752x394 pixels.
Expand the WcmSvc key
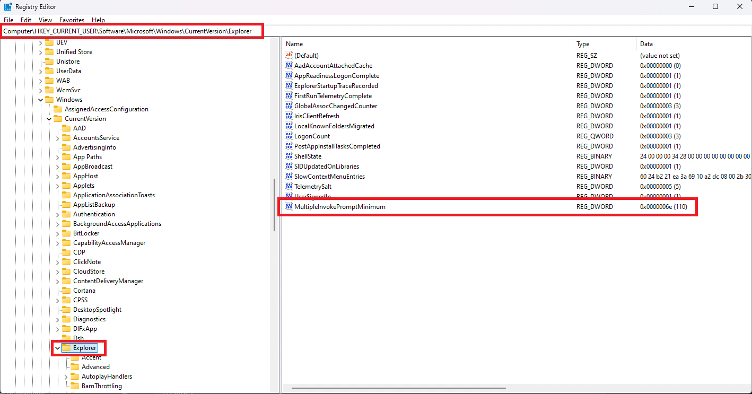41,90
